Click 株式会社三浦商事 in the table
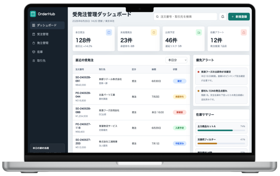280x176 pixels. (108, 142)
